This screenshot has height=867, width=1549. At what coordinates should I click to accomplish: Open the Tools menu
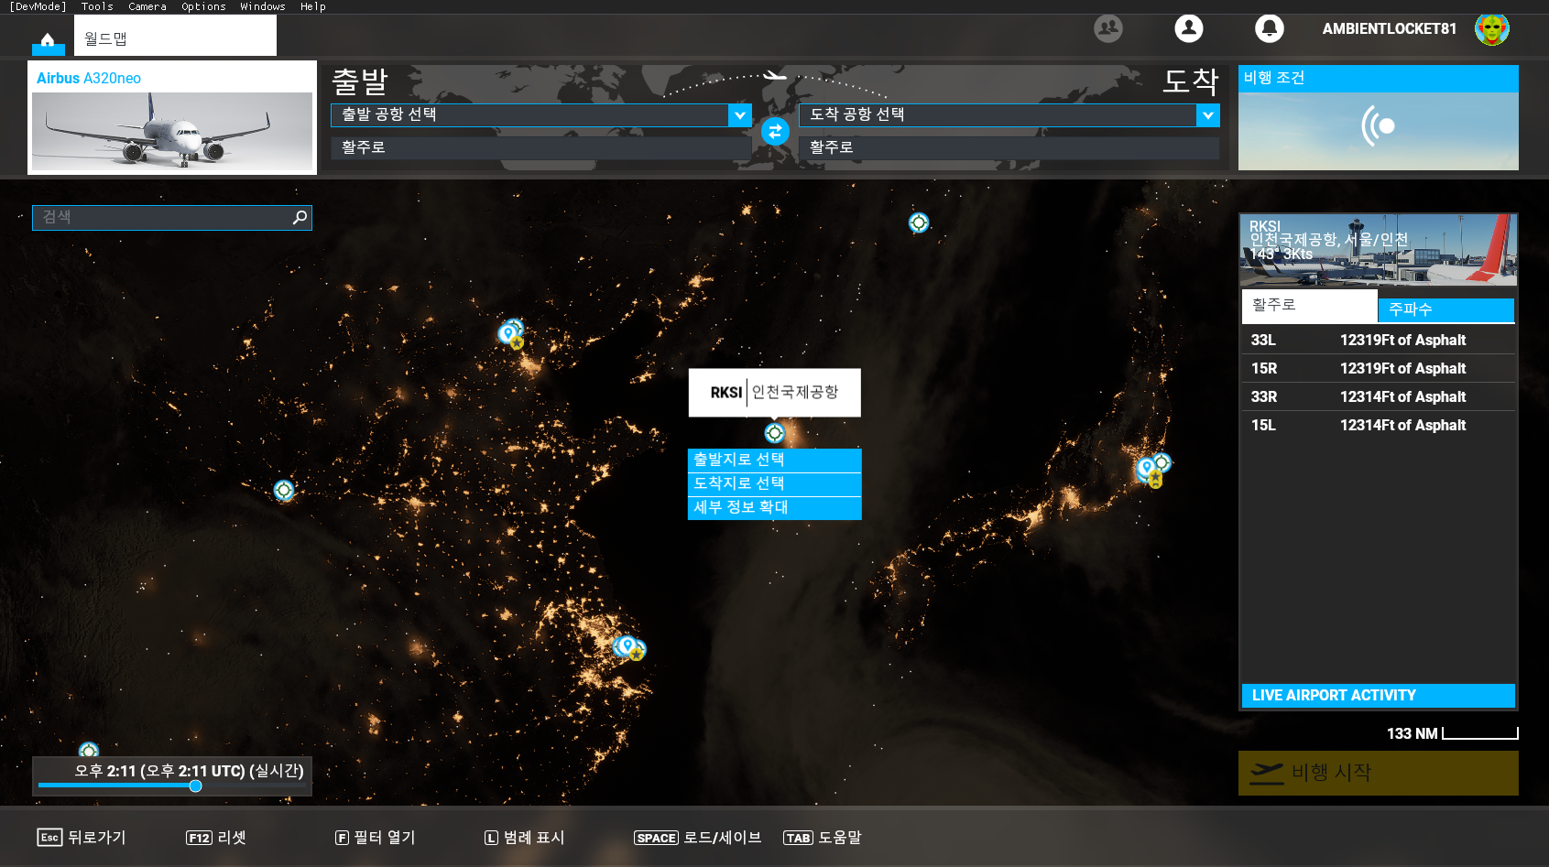(97, 6)
